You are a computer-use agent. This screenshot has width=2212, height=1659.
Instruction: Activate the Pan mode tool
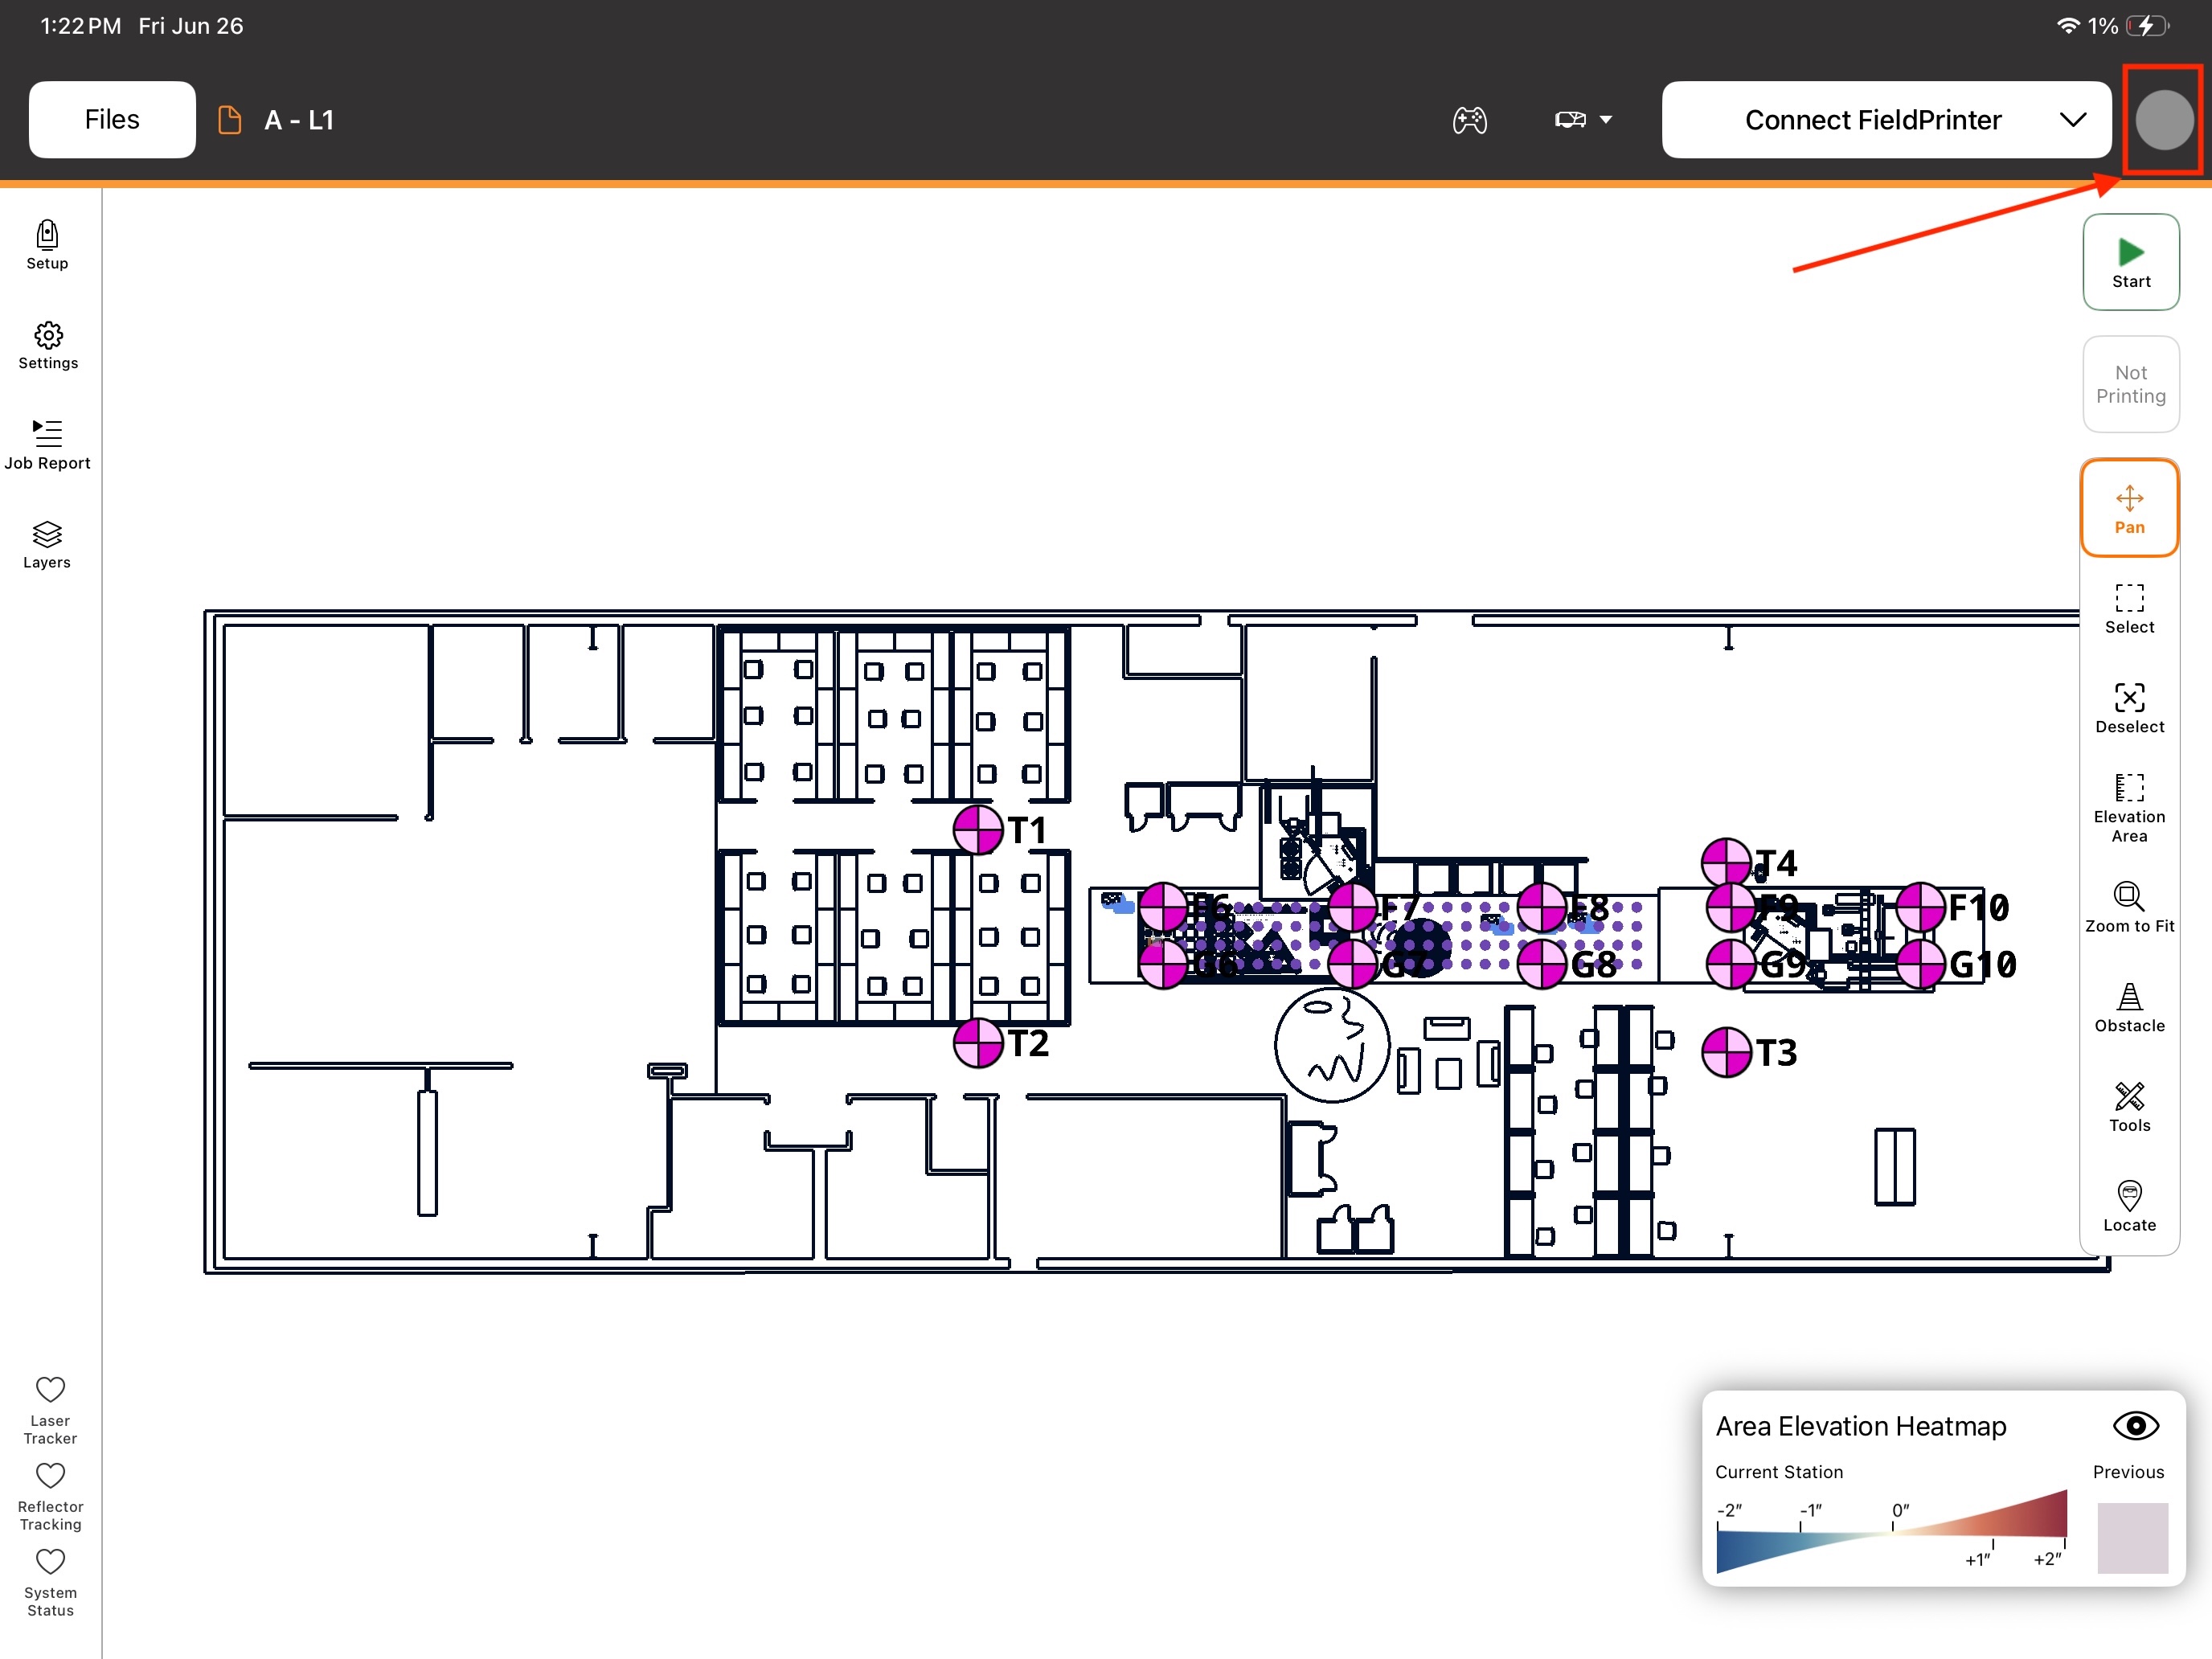(2129, 509)
